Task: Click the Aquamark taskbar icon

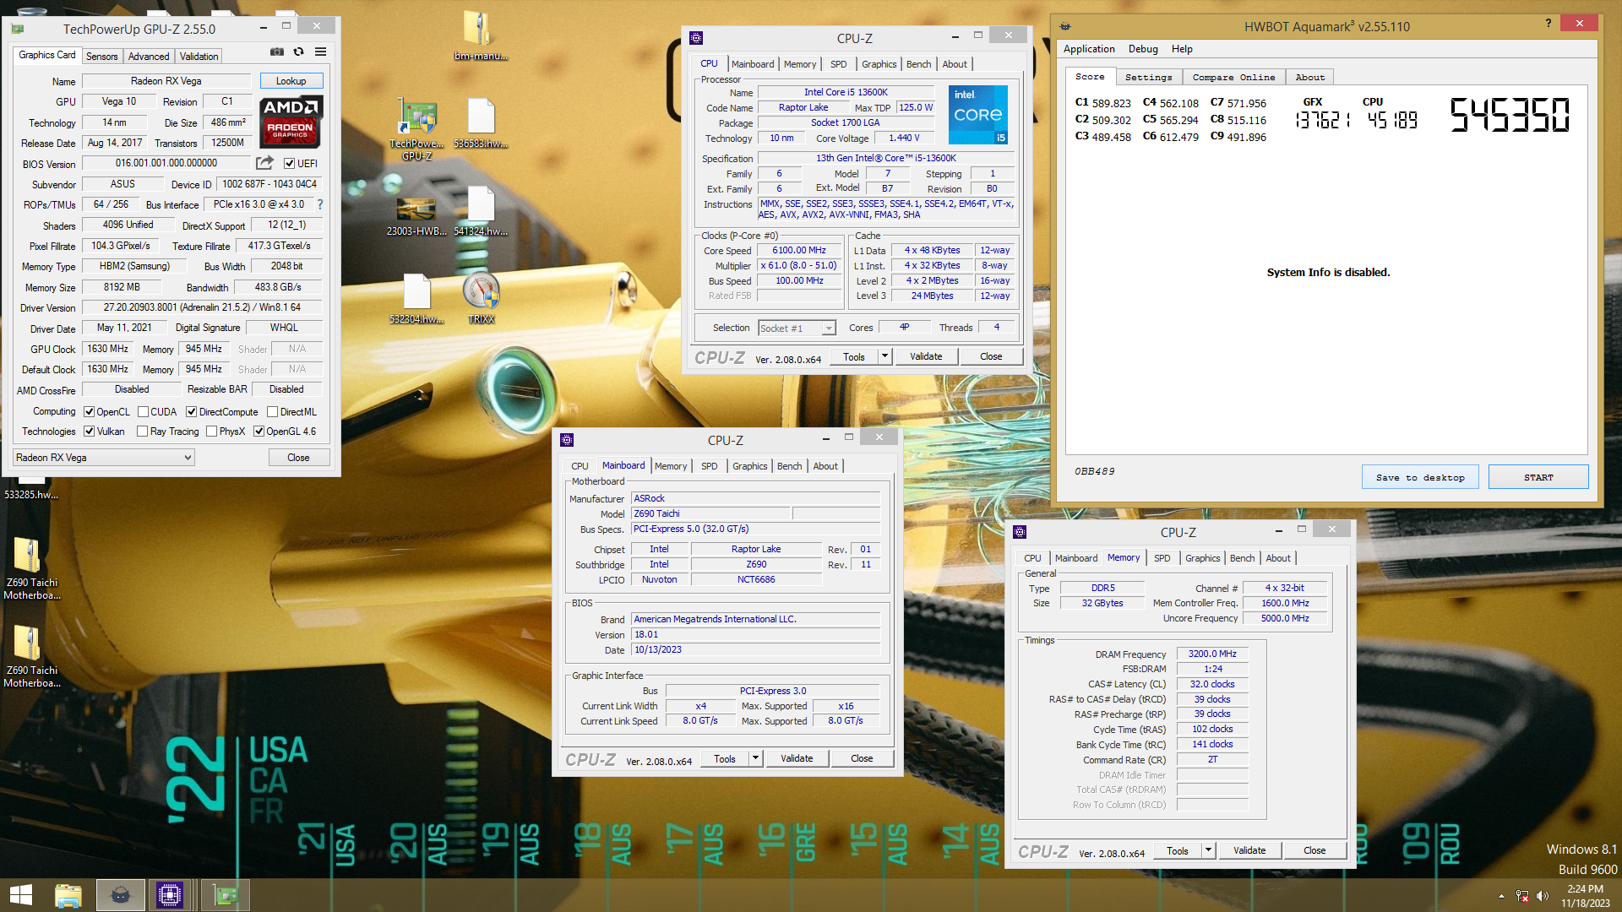Action: pyautogui.click(x=120, y=895)
